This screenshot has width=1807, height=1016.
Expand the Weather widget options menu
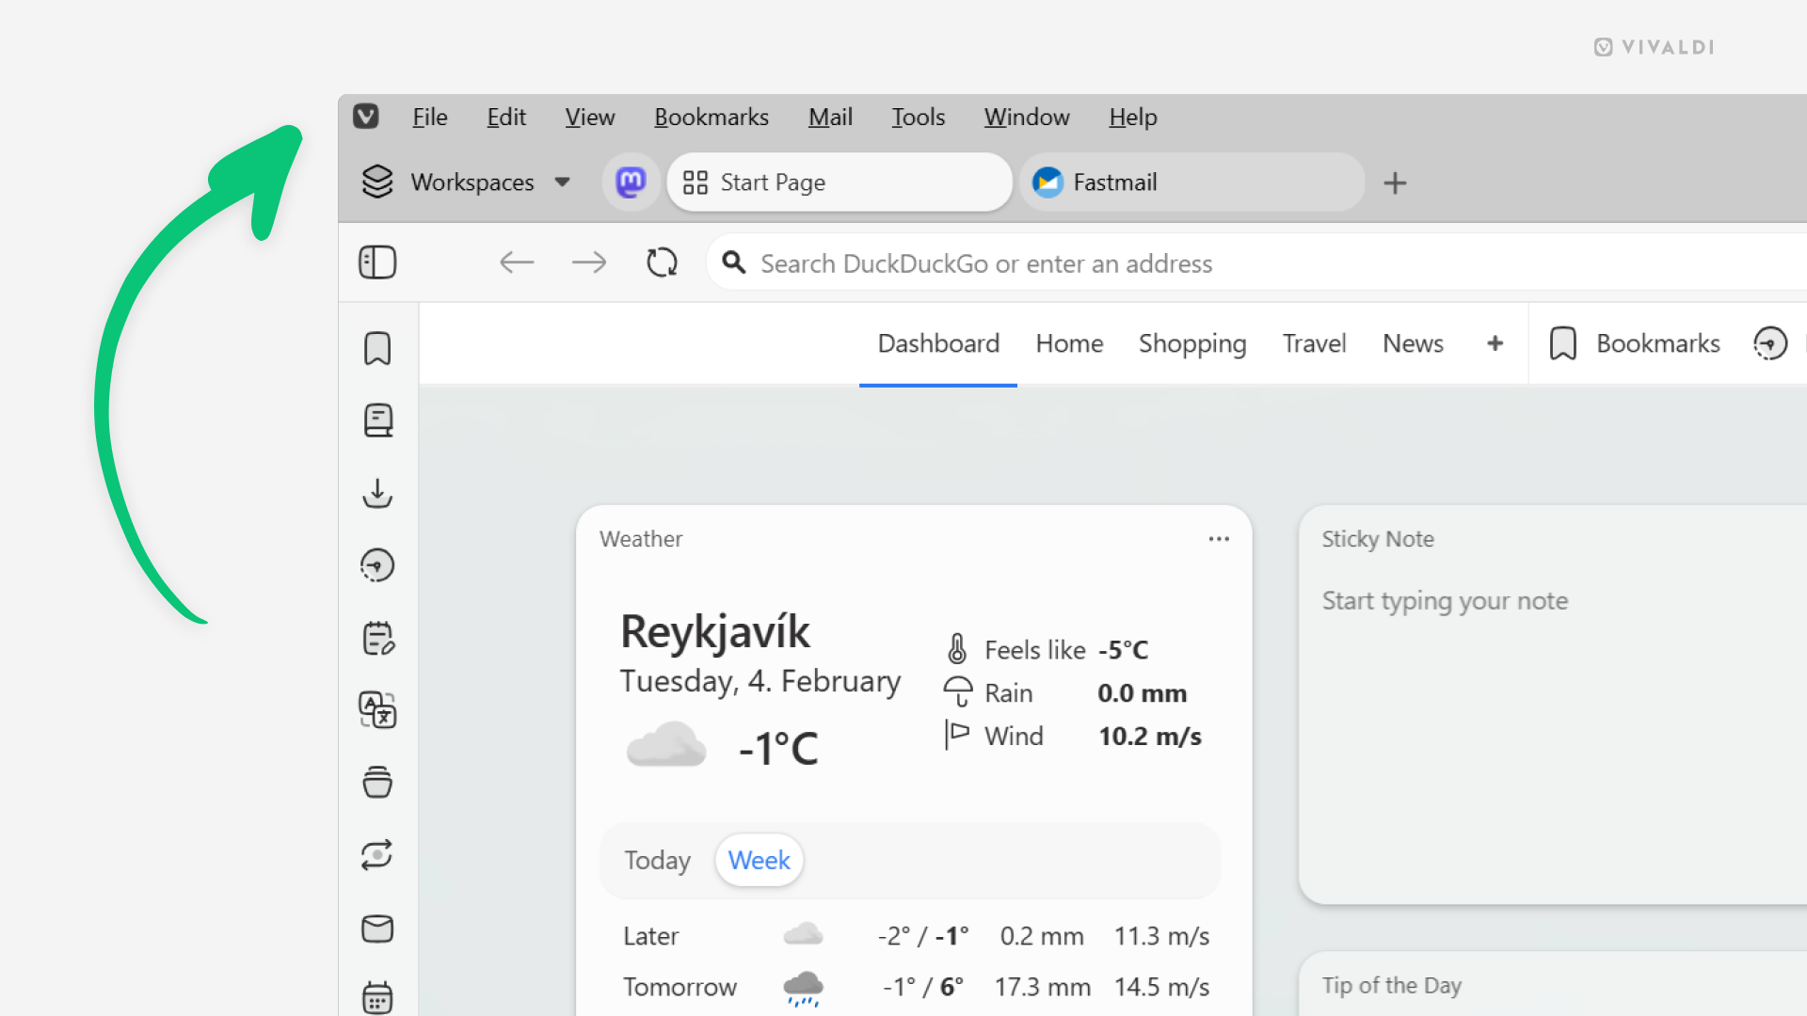(1219, 538)
